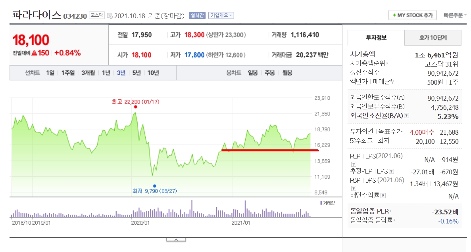Click help icon beside 외국인소진율(B/A)
Image resolution: width=471 pixels, height=252 pixels.
(x=406, y=116)
